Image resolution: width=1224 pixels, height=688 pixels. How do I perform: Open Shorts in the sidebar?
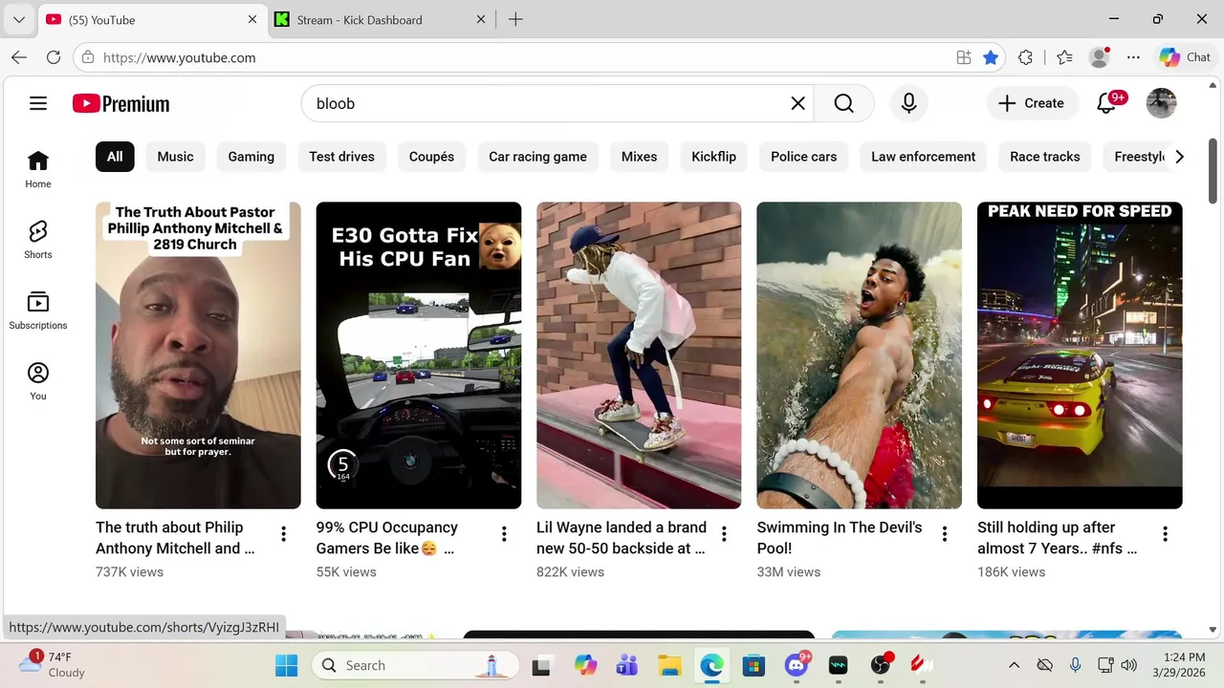[x=38, y=241]
